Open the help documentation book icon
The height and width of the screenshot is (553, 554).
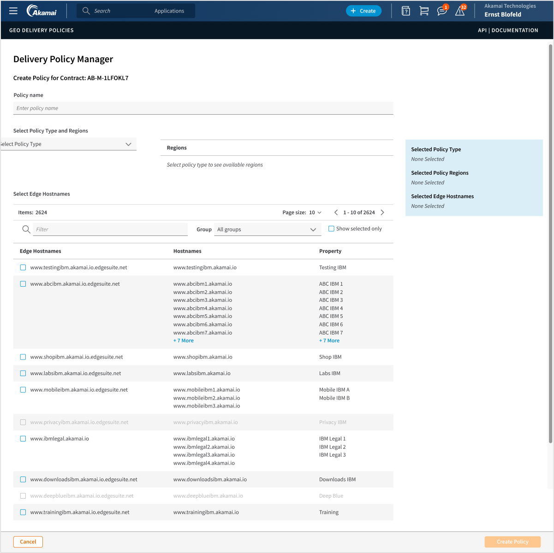click(405, 11)
